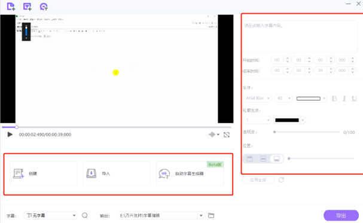
Task: Click the add file icon in top toolbar
Action: click(11, 7)
